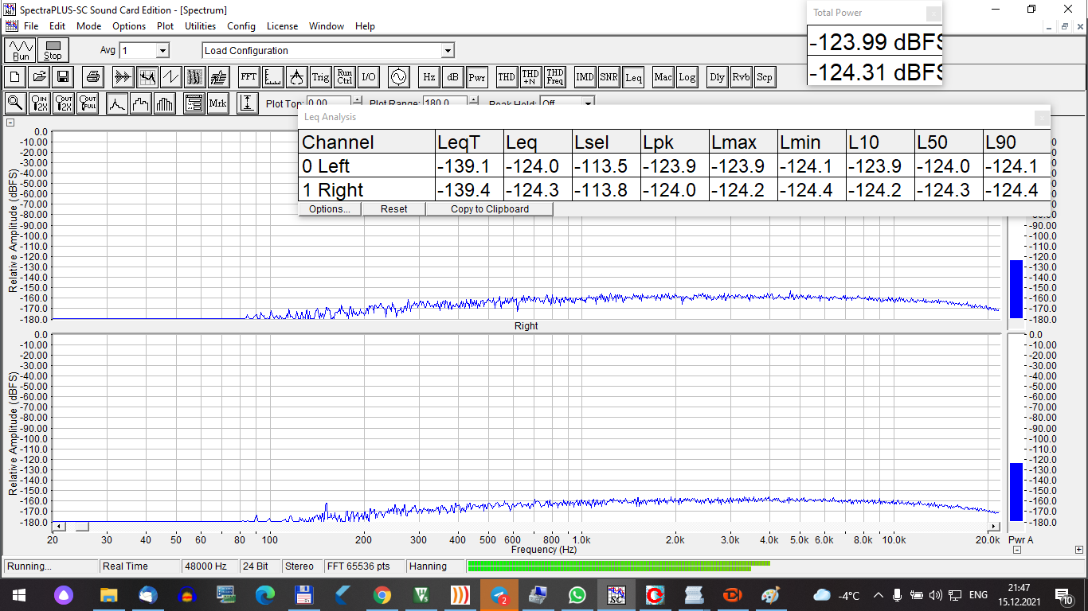Click the Trig trigger button
The image size is (1088, 611).
[320, 77]
